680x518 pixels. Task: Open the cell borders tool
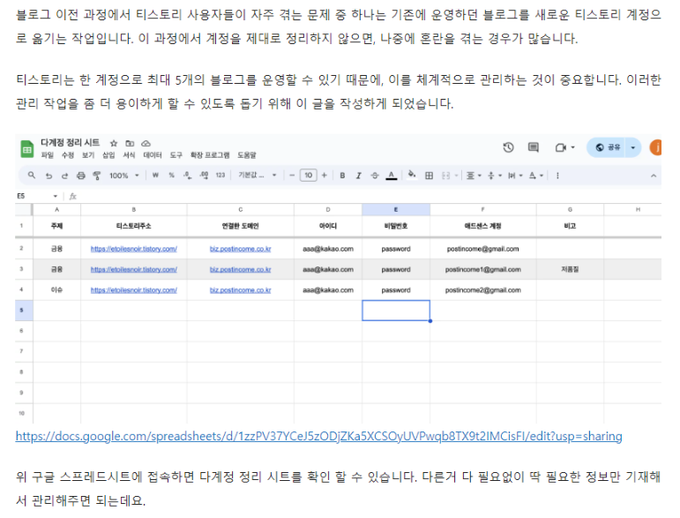point(429,176)
